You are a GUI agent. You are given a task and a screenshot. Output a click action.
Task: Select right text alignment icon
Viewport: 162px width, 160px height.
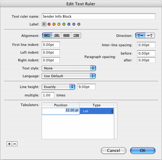(76, 36)
